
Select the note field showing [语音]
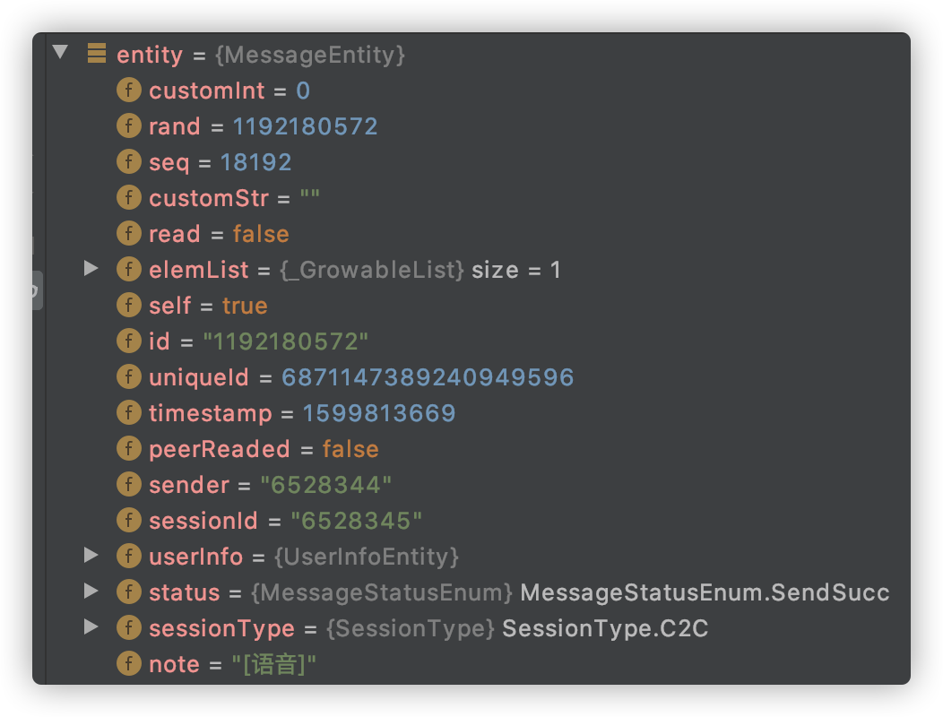click(273, 663)
